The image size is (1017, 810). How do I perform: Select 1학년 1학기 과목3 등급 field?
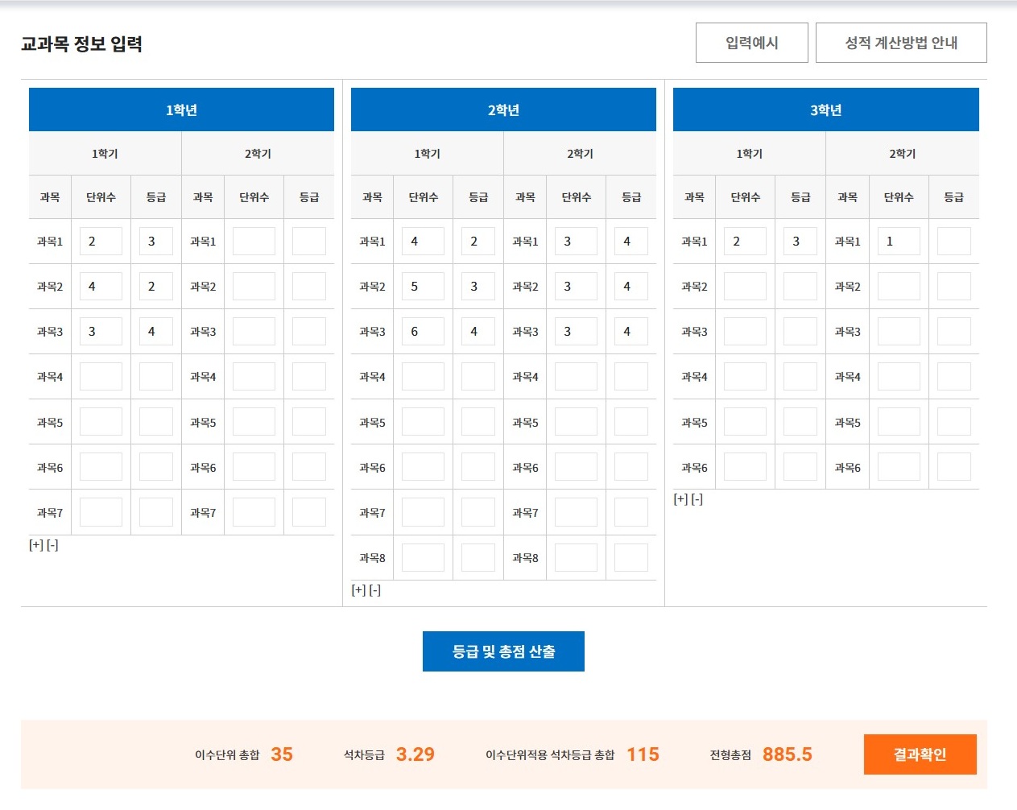(155, 332)
